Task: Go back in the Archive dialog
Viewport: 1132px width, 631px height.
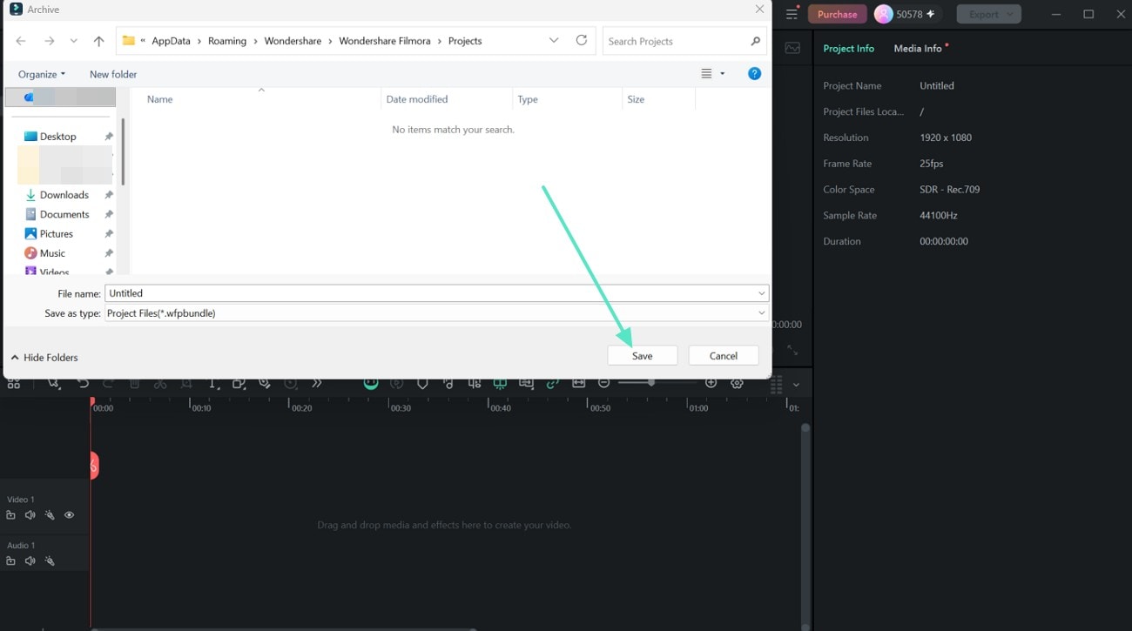Action: [x=21, y=41]
